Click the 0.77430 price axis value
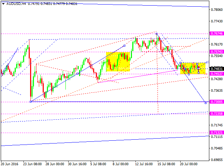The image size is (224, 168). (x=217, y=21)
